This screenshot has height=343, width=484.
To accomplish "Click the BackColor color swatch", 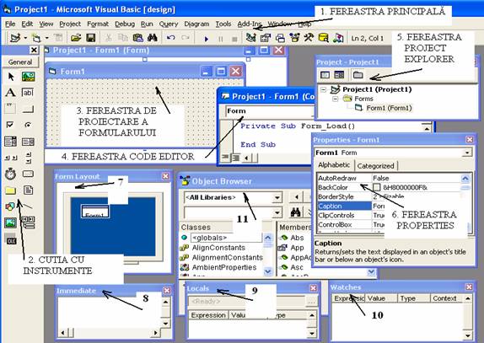I will click(377, 188).
